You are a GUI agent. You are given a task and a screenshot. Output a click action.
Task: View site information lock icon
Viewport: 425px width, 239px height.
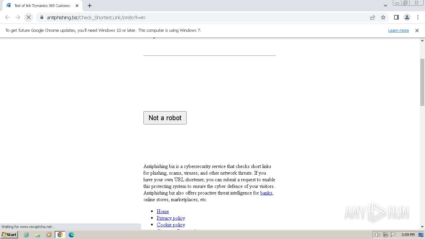click(42, 17)
